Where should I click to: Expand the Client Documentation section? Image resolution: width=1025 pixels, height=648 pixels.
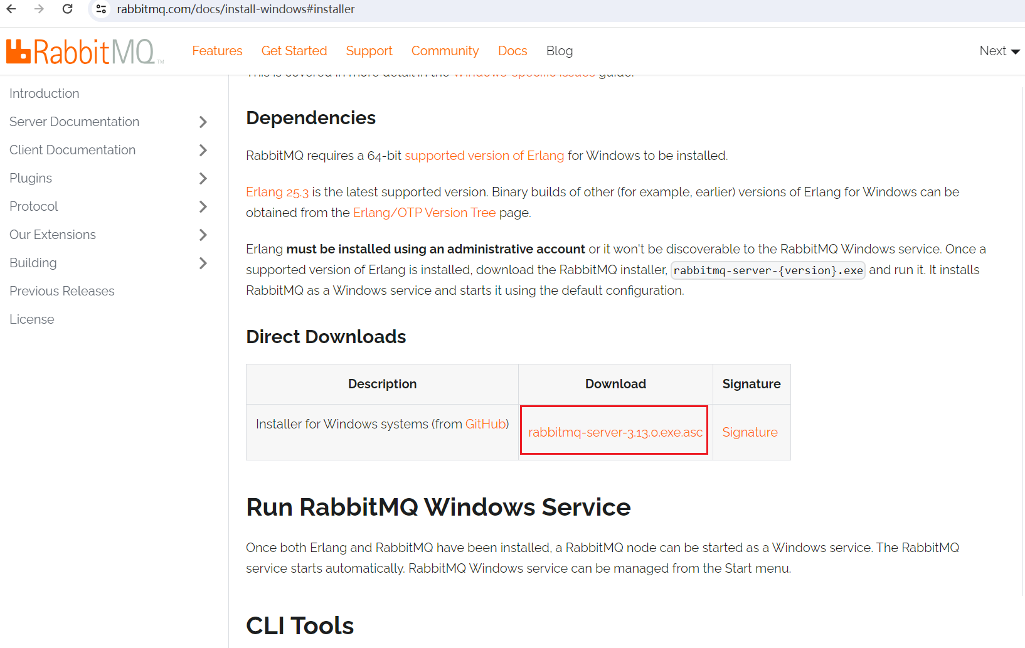pyautogui.click(x=203, y=150)
